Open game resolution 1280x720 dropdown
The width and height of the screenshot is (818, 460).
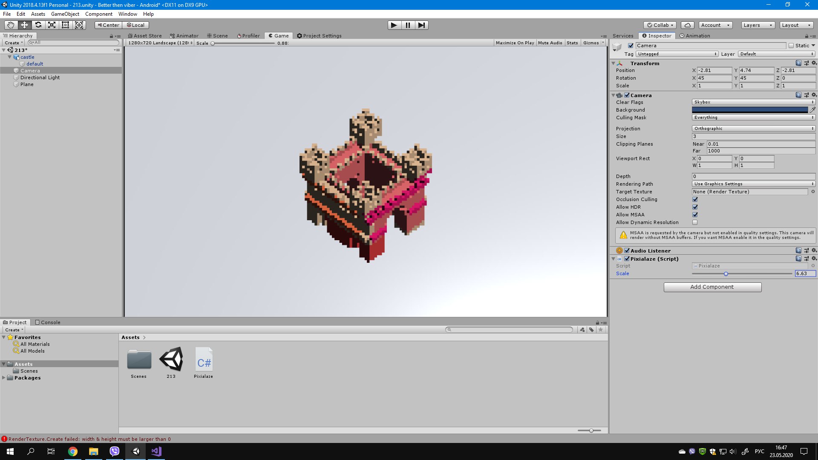coord(160,43)
